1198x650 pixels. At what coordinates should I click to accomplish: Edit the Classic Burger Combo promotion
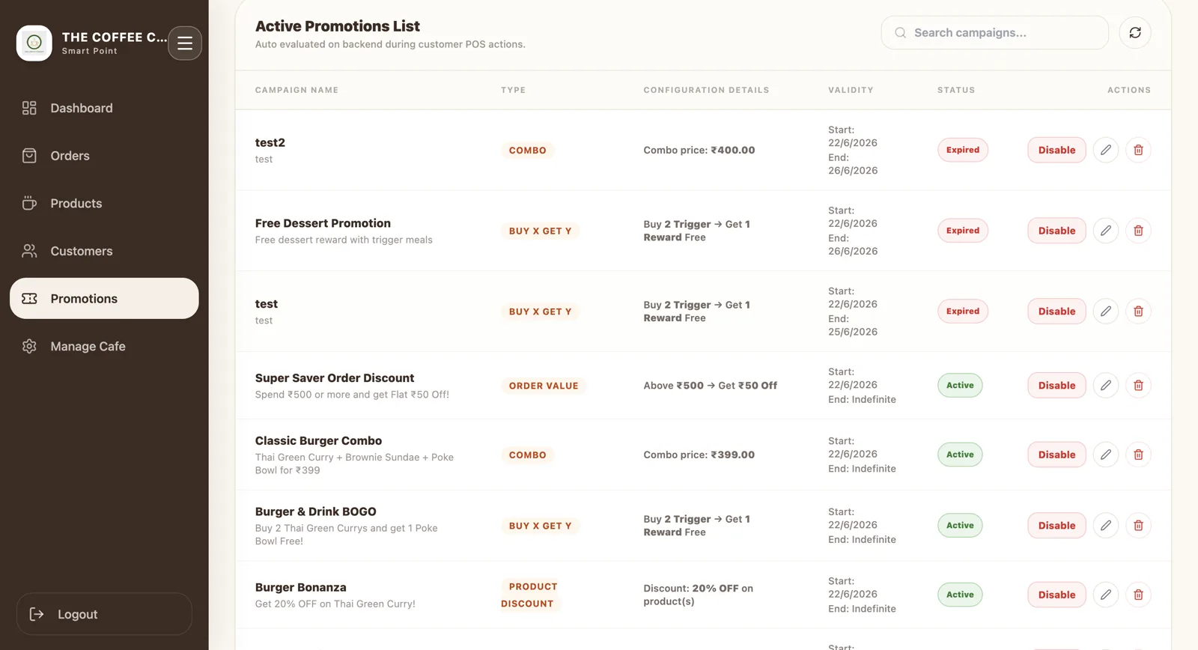(1106, 455)
